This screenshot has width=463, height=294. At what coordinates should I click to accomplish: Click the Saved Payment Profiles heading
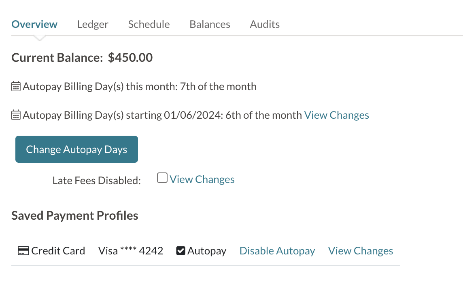(x=75, y=216)
